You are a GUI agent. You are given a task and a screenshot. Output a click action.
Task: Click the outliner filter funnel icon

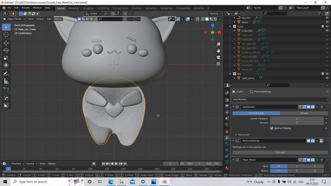tap(319, 13)
